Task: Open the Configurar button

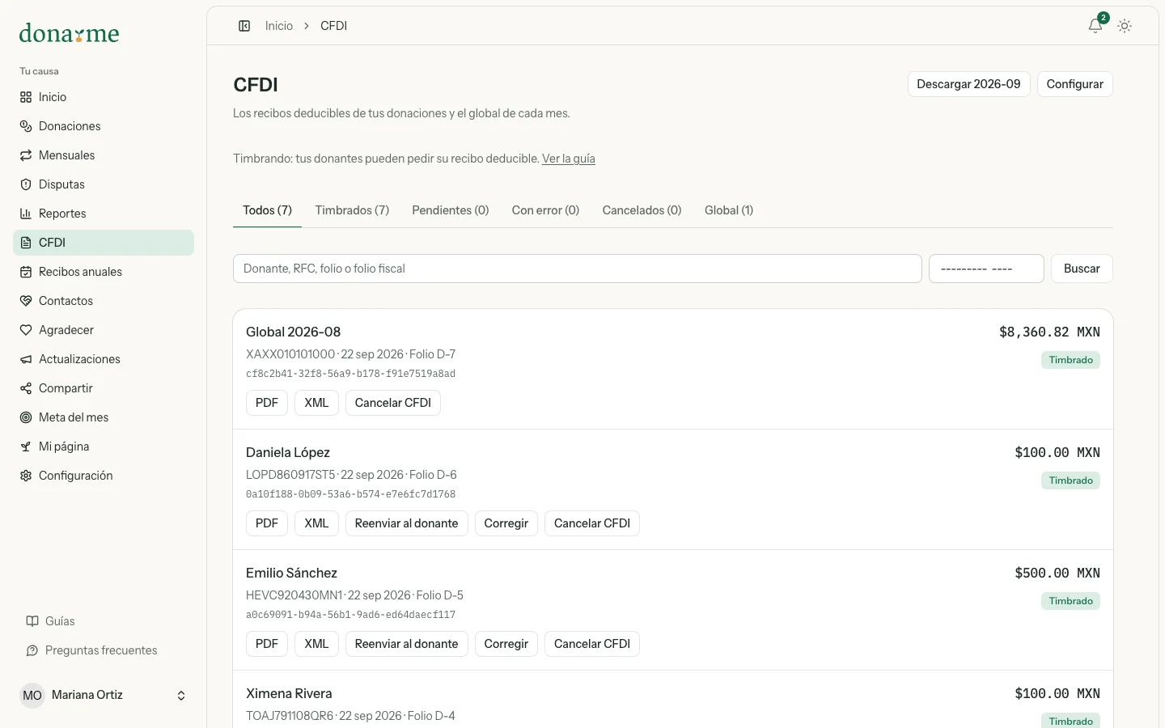Action: coord(1074,84)
